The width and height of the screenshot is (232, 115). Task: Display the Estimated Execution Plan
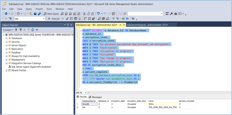tap(71, 19)
